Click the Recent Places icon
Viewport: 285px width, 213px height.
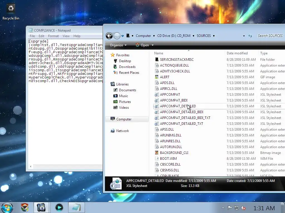pos(115,72)
